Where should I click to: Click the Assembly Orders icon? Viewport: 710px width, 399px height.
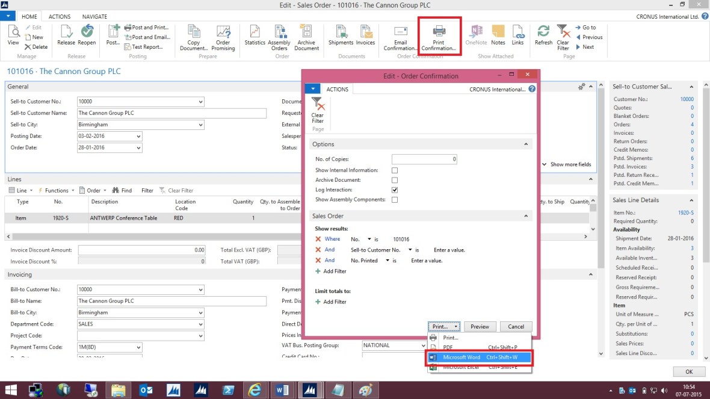(279, 36)
